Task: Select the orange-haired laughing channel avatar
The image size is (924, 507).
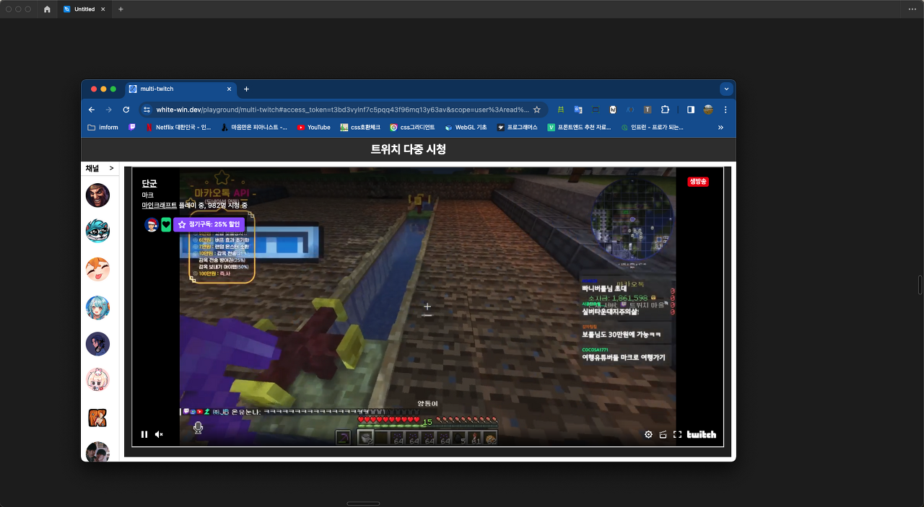Action: [97, 269]
